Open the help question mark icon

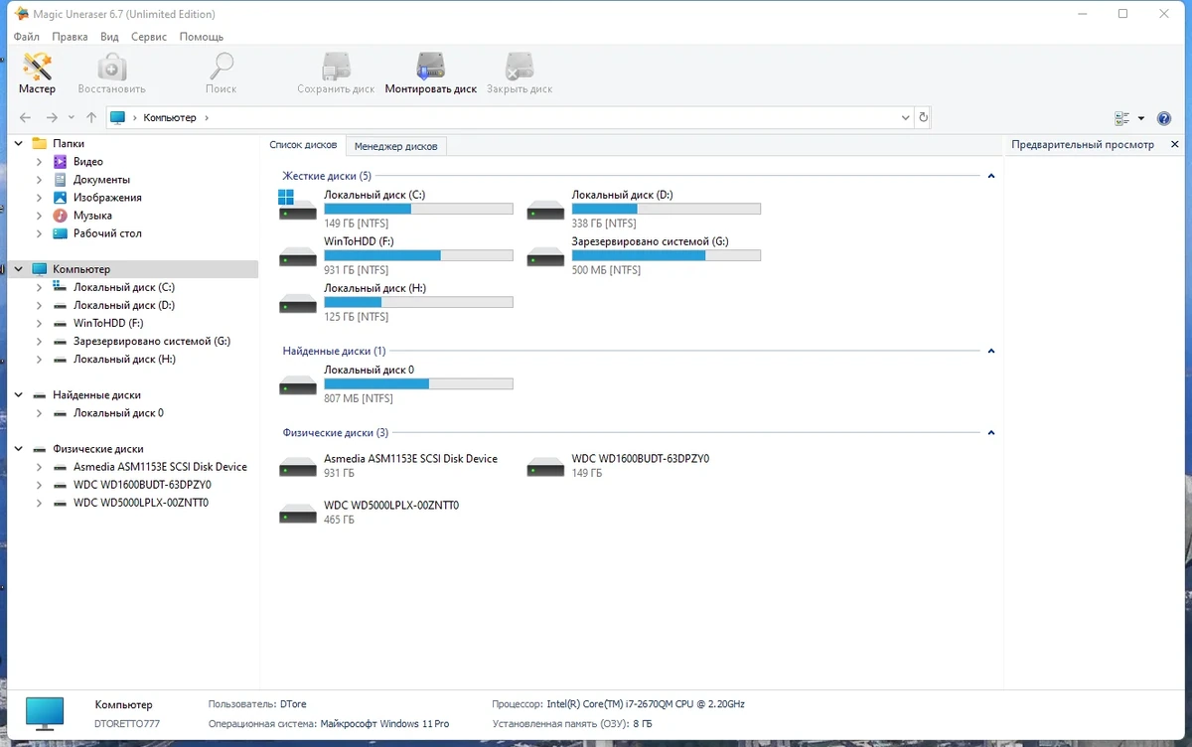(1163, 118)
